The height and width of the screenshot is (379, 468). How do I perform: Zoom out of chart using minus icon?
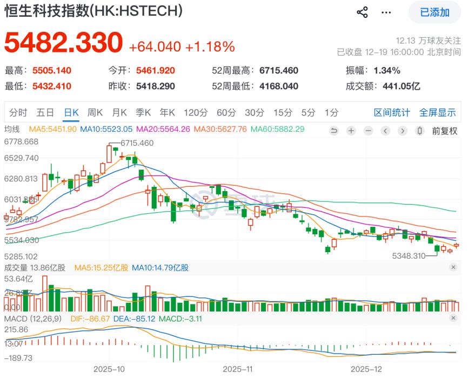pyautogui.click(x=367, y=131)
